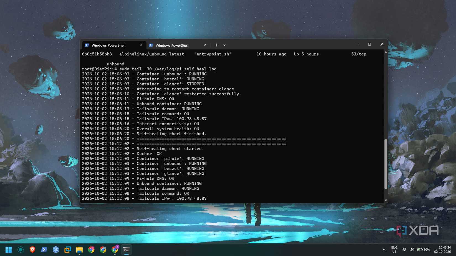The height and width of the screenshot is (256, 456).
Task: Click "Container 'pihole': RUNNING" line
Action: click(x=170, y=158)
